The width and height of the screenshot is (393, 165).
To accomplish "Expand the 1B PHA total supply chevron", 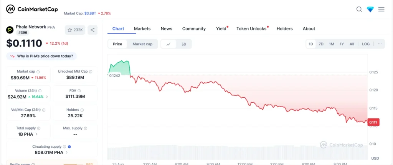I will point(36,134).
